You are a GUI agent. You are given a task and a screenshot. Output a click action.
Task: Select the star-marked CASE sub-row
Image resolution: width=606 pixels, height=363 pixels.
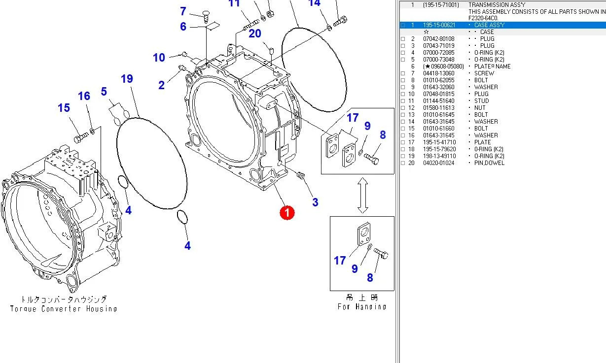[x=502, y=32]
